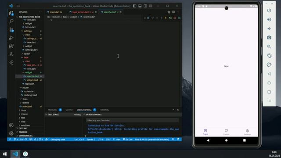281x158 pixels.
Task: Open the Run and Debug view
Action: click(x=11, y=38)
